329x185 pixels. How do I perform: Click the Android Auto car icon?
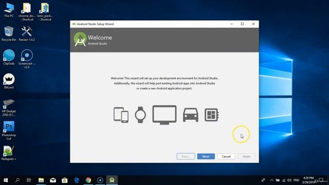point(191,115)
